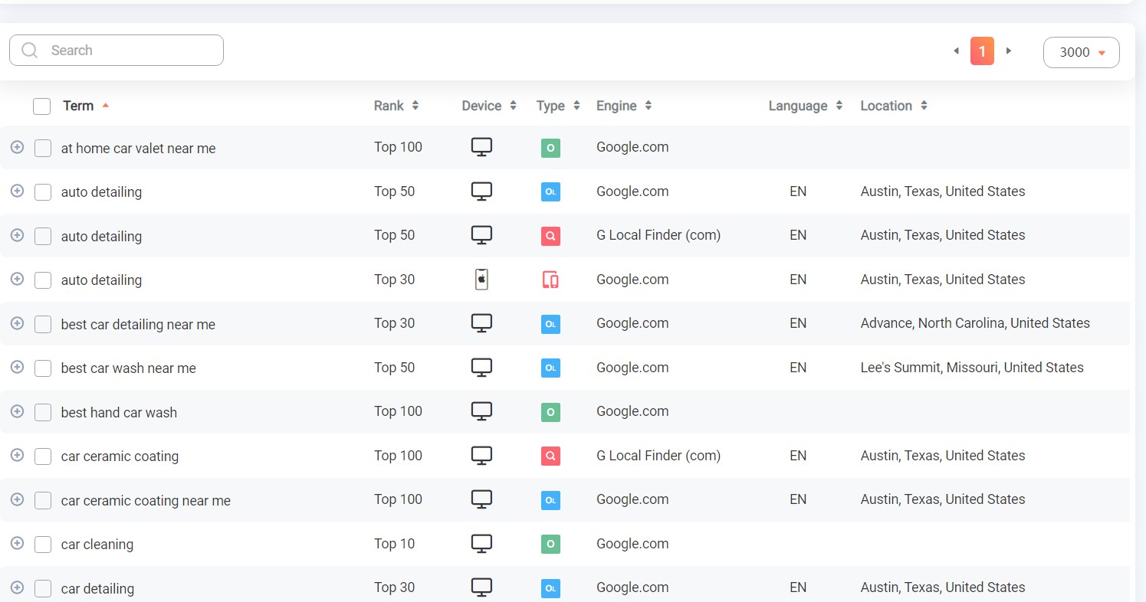Toggle the select-all checkbox beside the Term header
Image resolution: width=1146 pixels, height=602 pixels.
(42, 106)
